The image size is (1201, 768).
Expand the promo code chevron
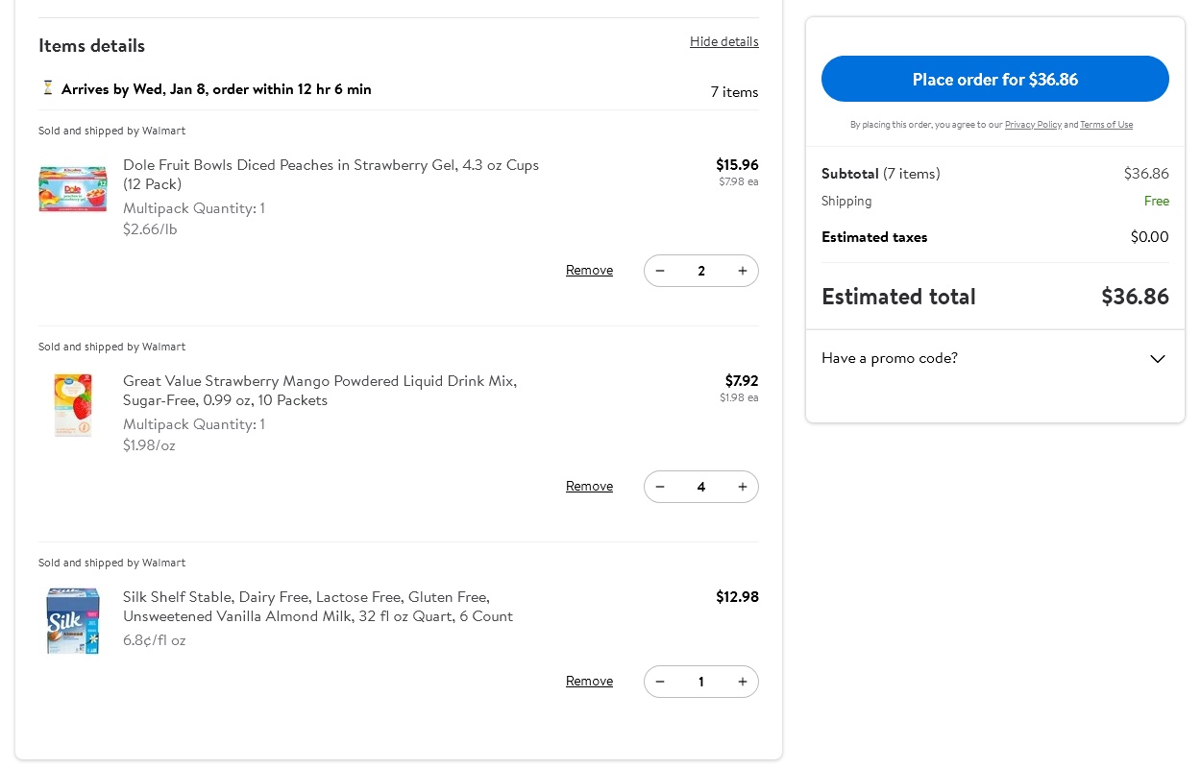pyautogui.click(x=1158, y=359)
